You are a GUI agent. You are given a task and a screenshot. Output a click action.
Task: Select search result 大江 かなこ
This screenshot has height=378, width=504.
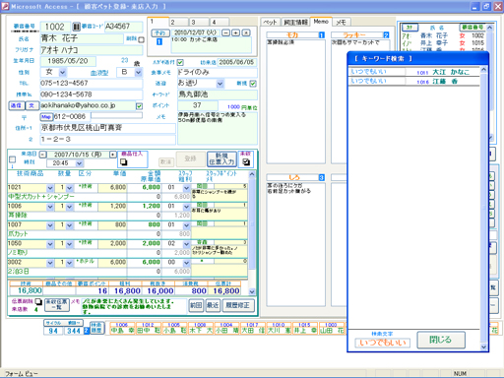[x=414, y=72]
